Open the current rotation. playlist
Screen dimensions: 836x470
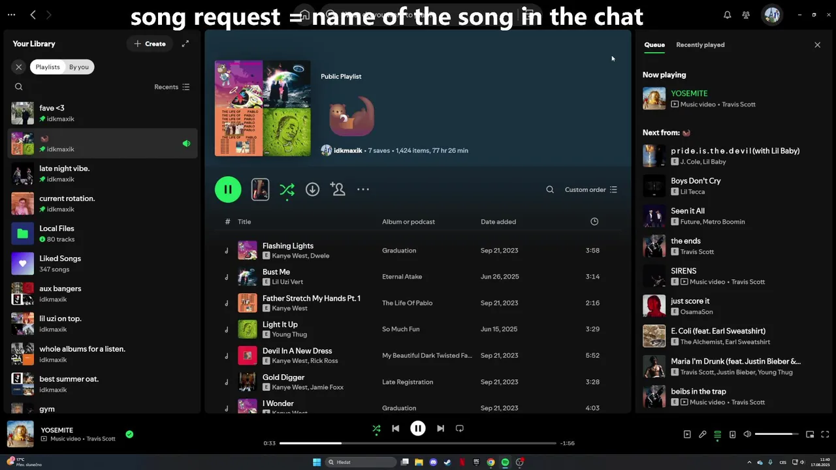point(103,203)
